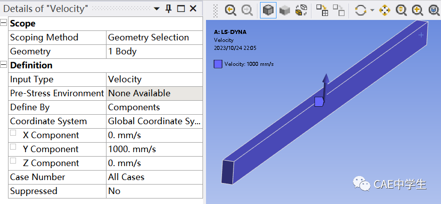Image resolution: width=441 pixels, height=204 pixels.
Task: Toggle the X Component parameter checkbox
Action: pos(13,133)
